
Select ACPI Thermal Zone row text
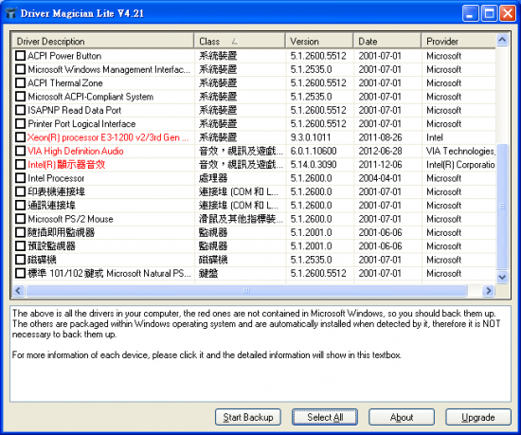[65, 83]
